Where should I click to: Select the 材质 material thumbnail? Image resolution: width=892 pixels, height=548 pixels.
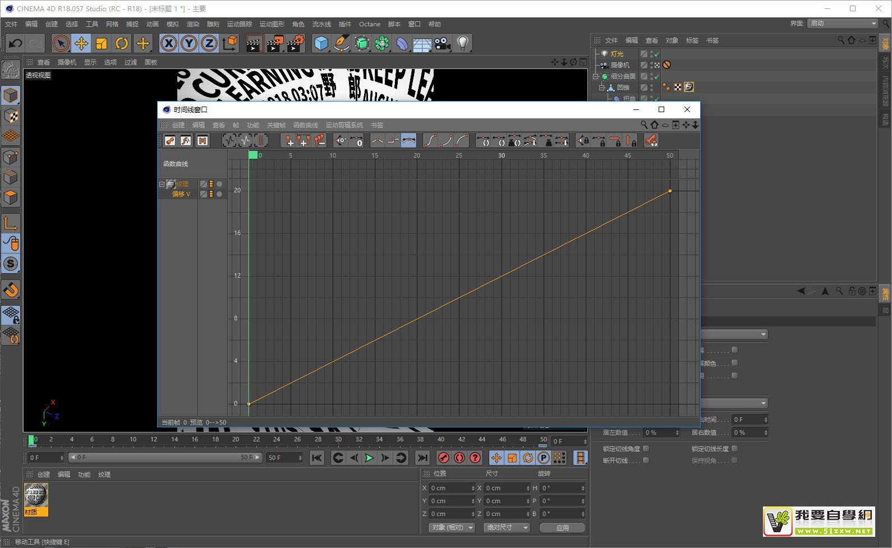36,496
